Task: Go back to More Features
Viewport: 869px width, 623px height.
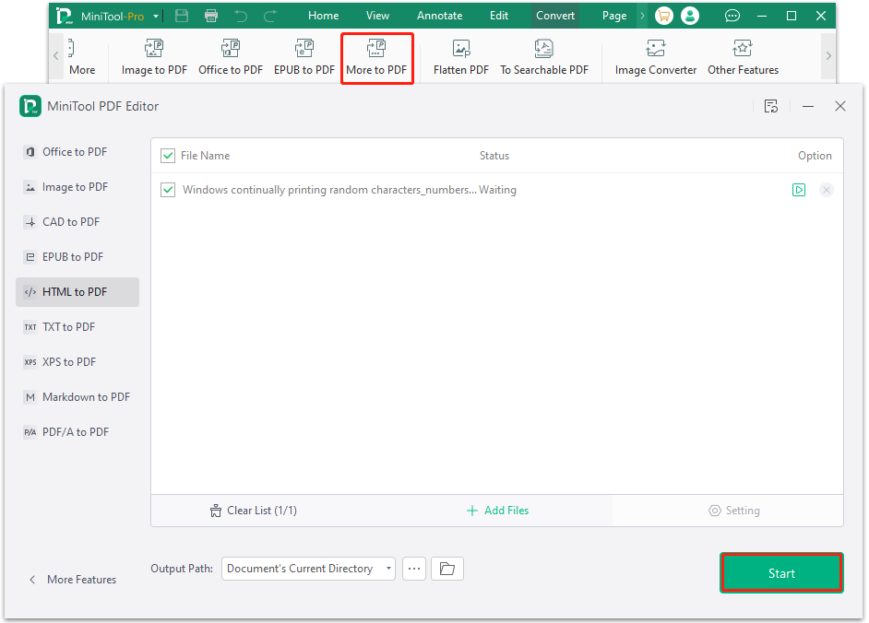Action: pyautogui.click(x=73, y=580)
